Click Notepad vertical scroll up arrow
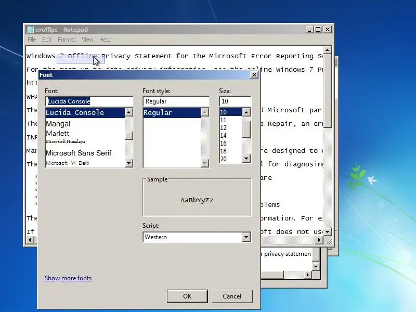Screen dimensions: 416x312 (328, 50)
